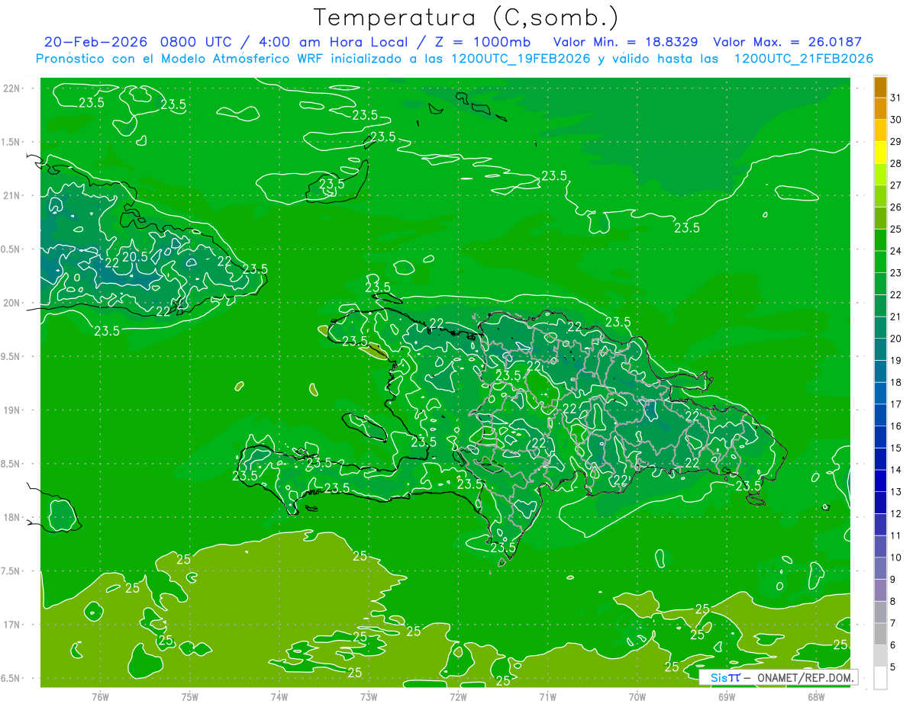Click the color bar legend value '23'
916x707 pixels.
(x=896, y=272)
